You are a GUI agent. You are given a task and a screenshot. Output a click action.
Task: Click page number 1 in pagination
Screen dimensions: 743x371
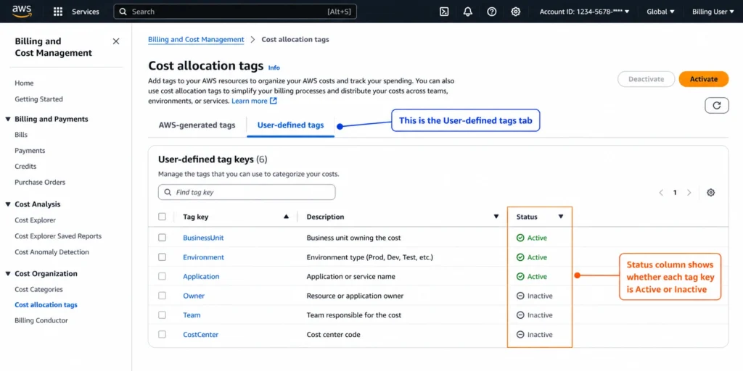675,193
